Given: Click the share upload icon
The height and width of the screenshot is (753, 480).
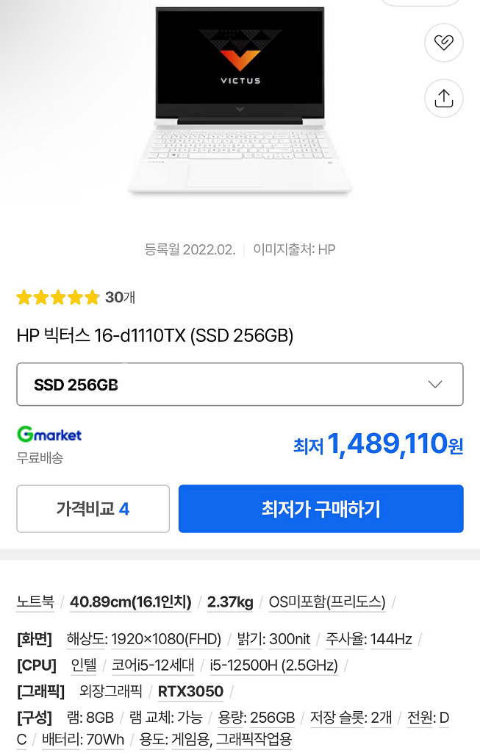Looking at the screenshot, I should [x=444, y=98].
